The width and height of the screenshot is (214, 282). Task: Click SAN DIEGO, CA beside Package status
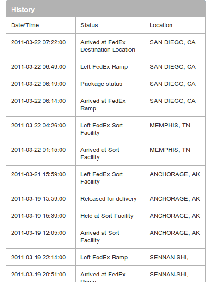coord(172,84)
